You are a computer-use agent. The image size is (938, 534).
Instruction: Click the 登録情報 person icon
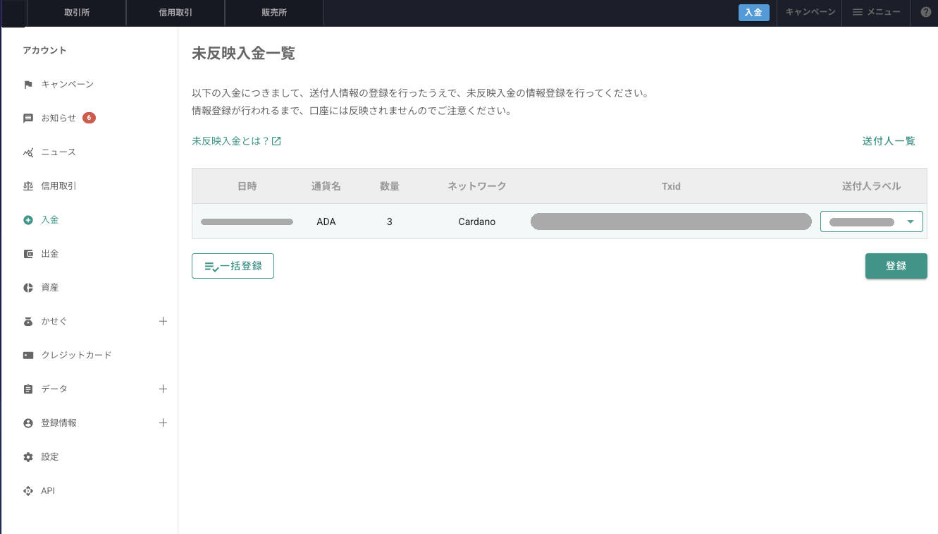click(28, 423)
